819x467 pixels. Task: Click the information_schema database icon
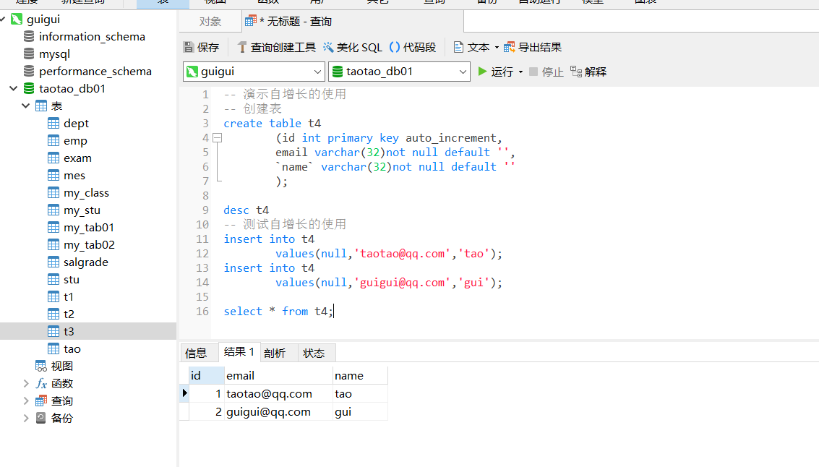click(29, 37)
